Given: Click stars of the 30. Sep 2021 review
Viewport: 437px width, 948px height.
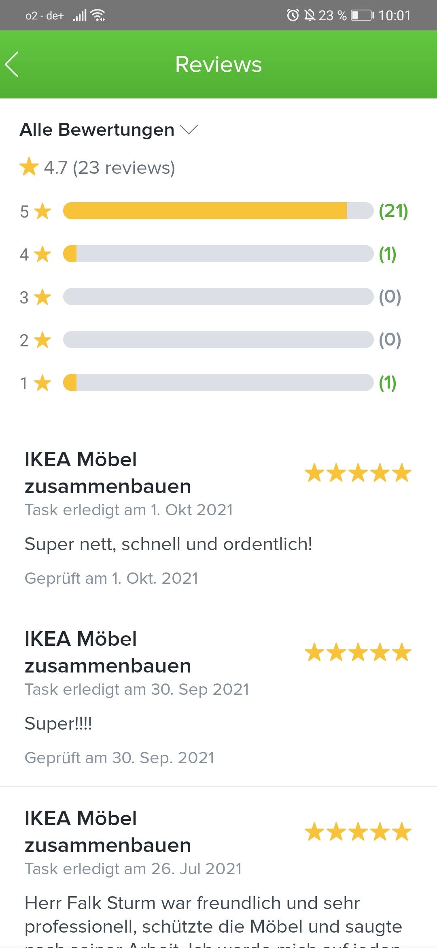Looking at the screenshot, I should tap(358, 652).
